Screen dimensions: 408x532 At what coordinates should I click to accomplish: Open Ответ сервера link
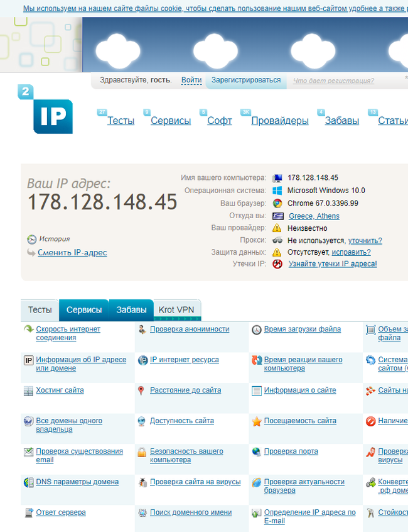(61, 513)
